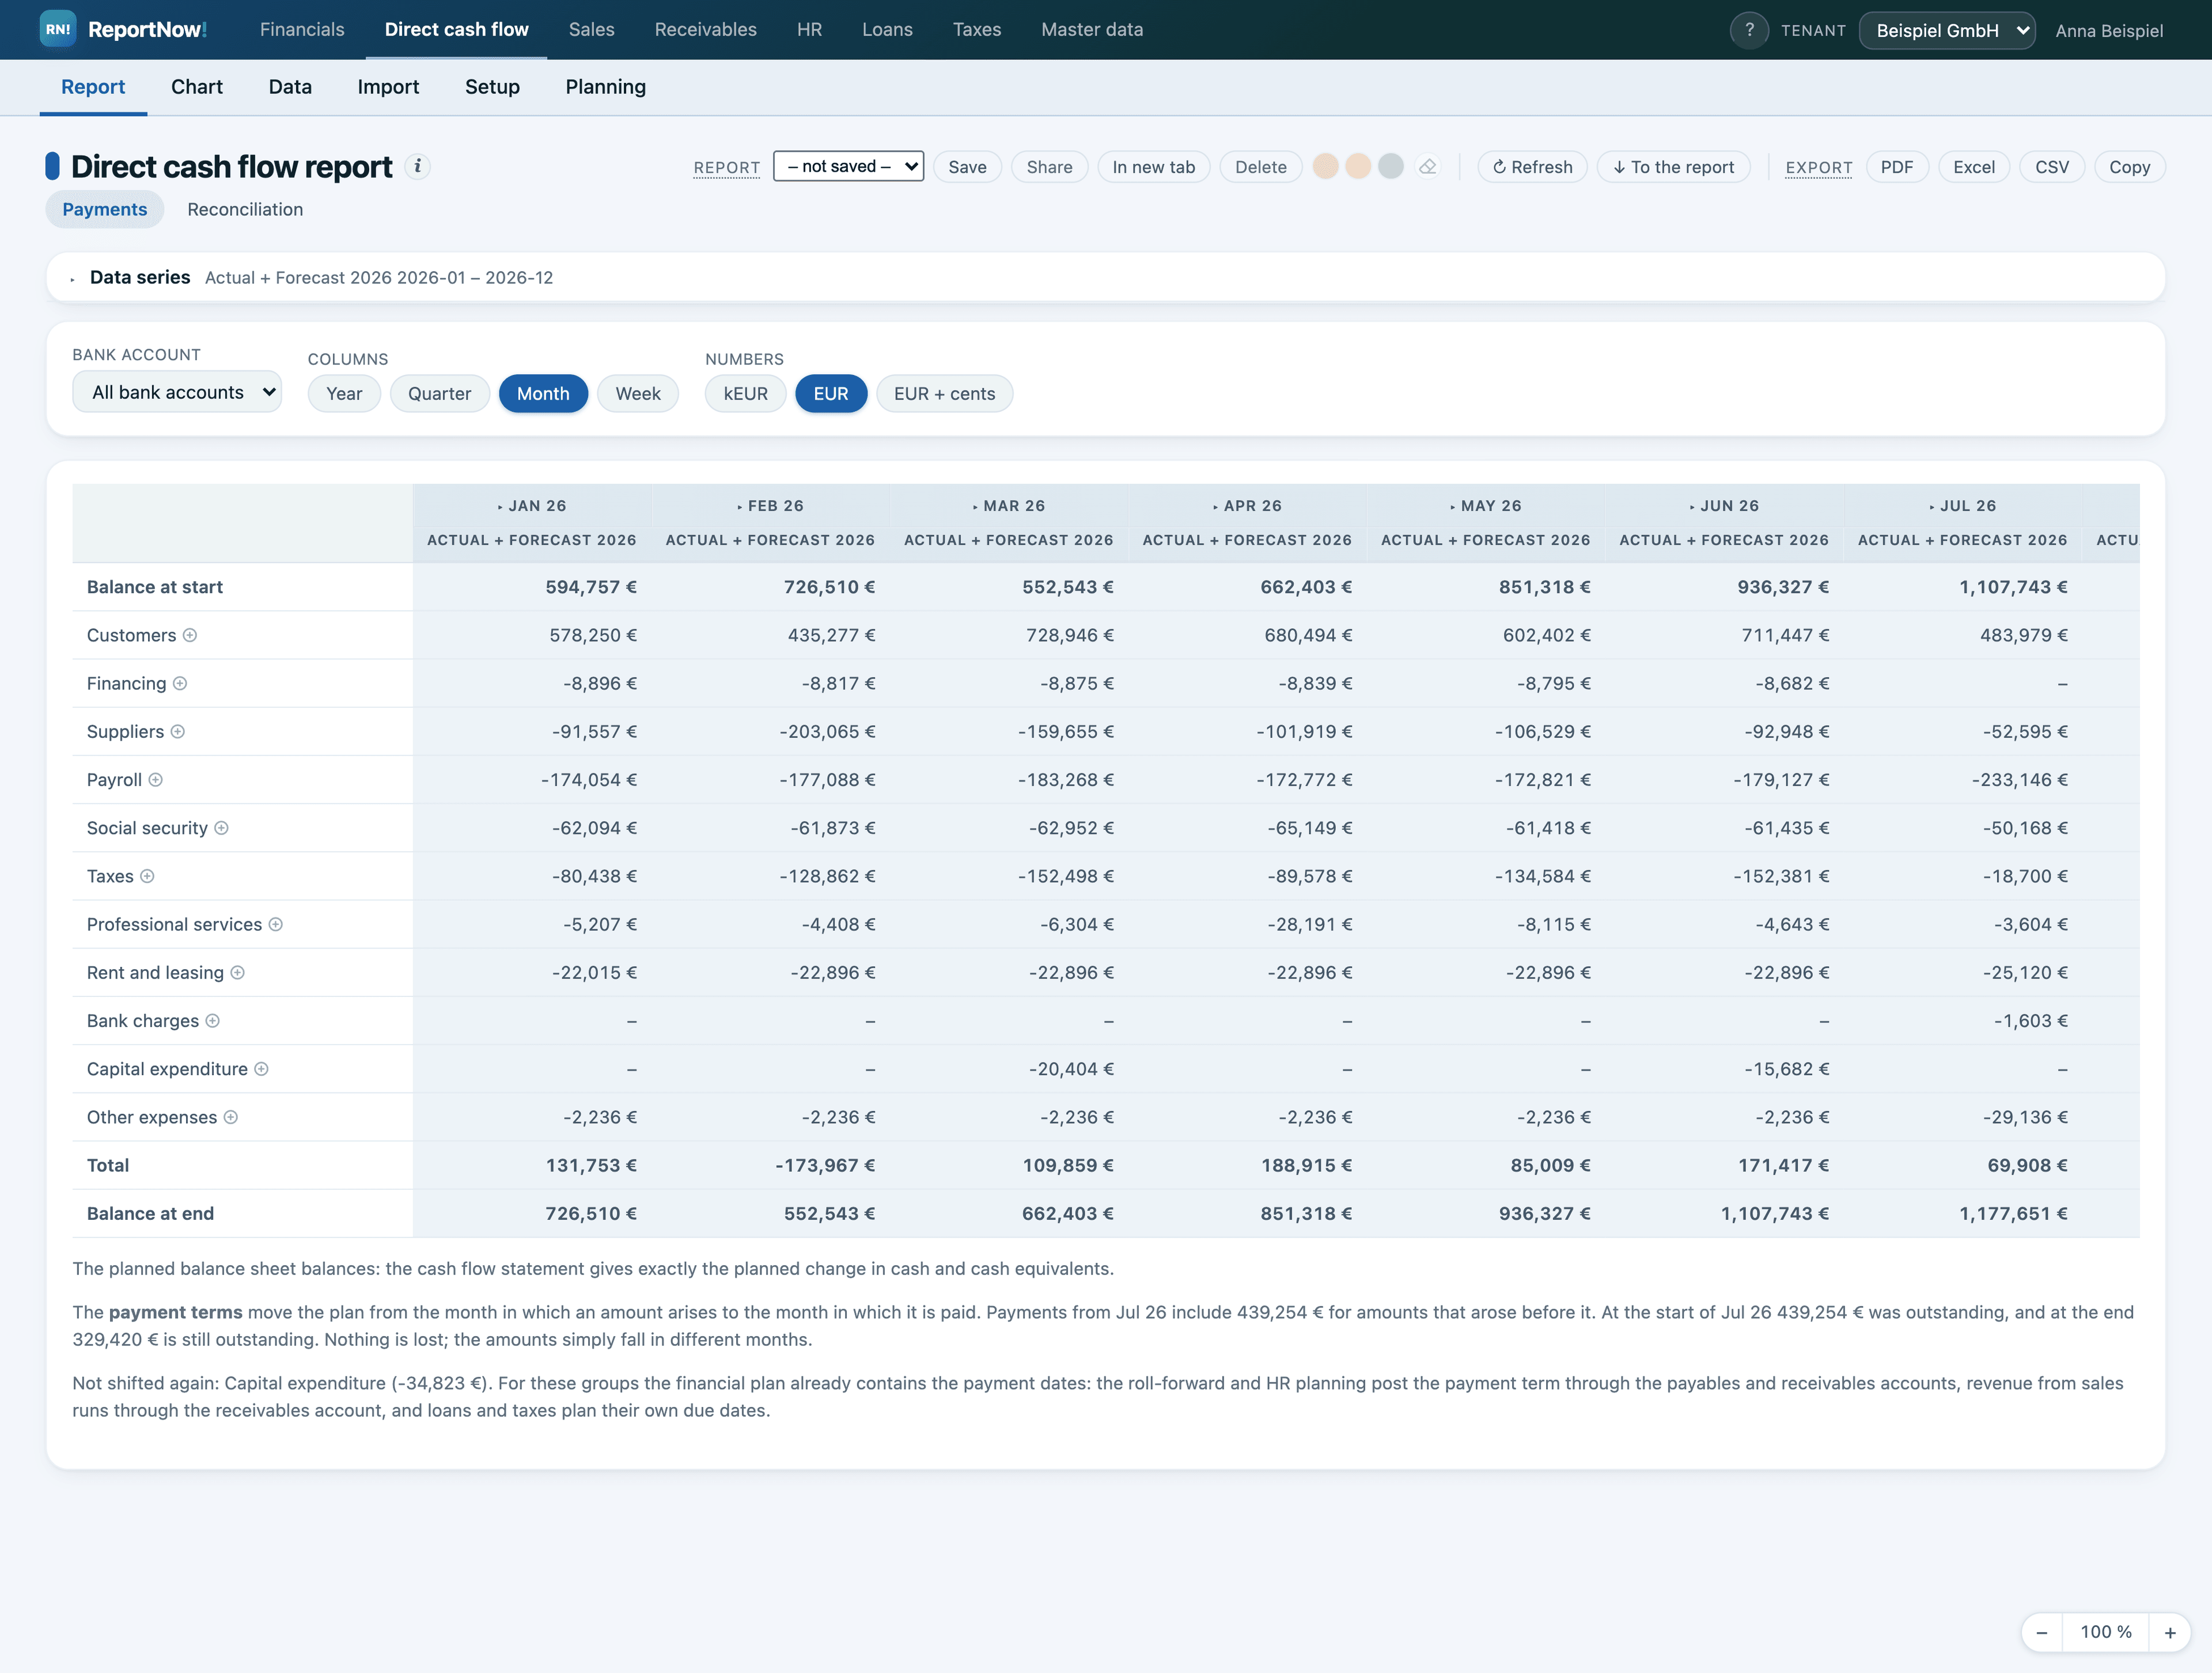
Task: Select the Reconciliation view pill
Action: [245, 209]
